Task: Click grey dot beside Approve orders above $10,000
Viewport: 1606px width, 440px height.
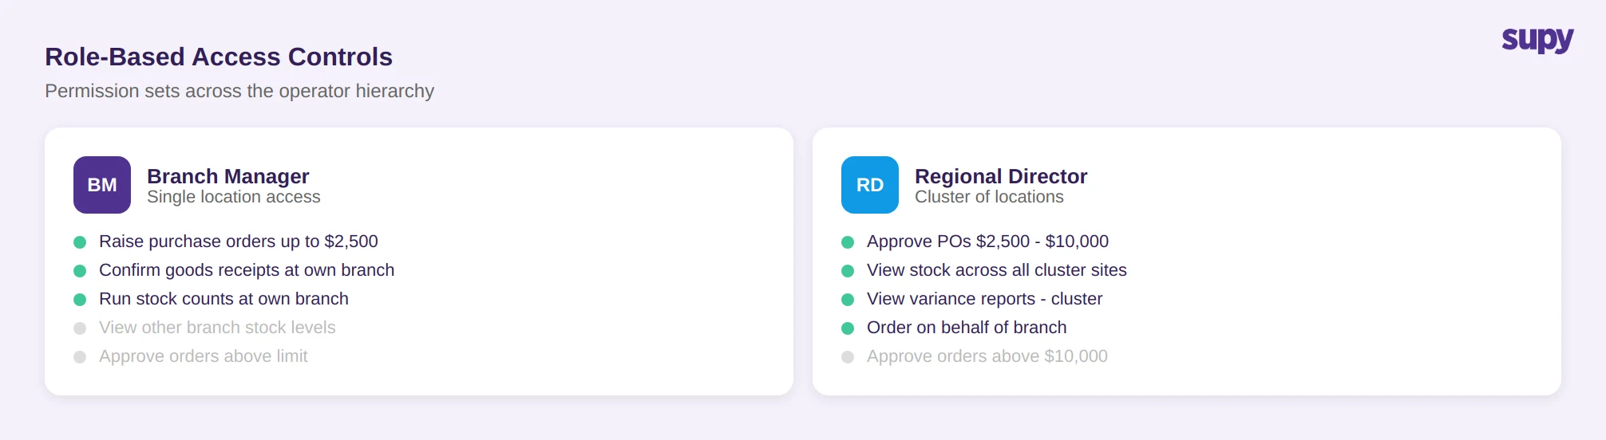Action: pos(848,357)
